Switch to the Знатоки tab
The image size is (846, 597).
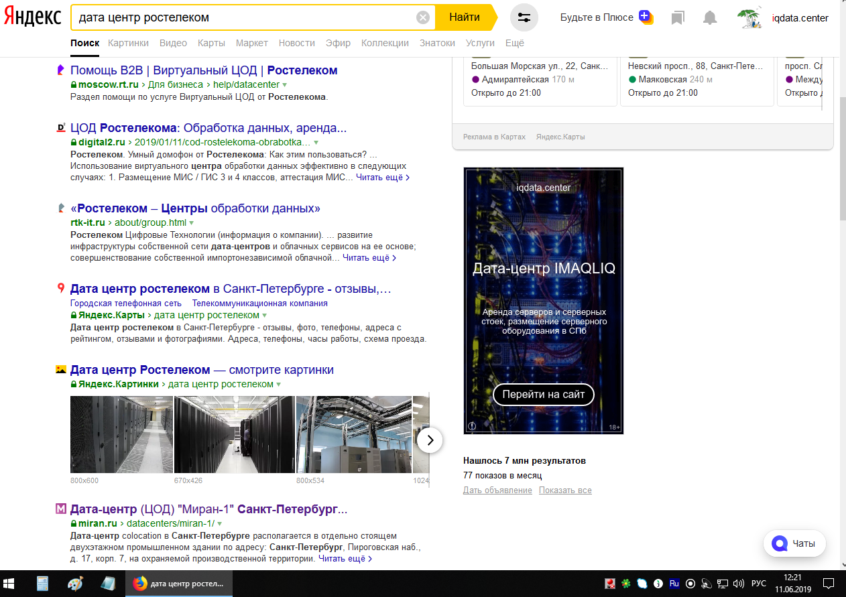click(437, 43)
